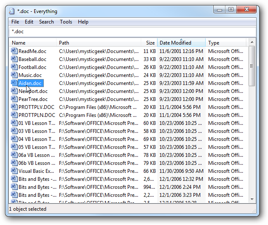Click the 1 object selected status text
The width and height of the screenshot is (268, 225).
(27, 209)
